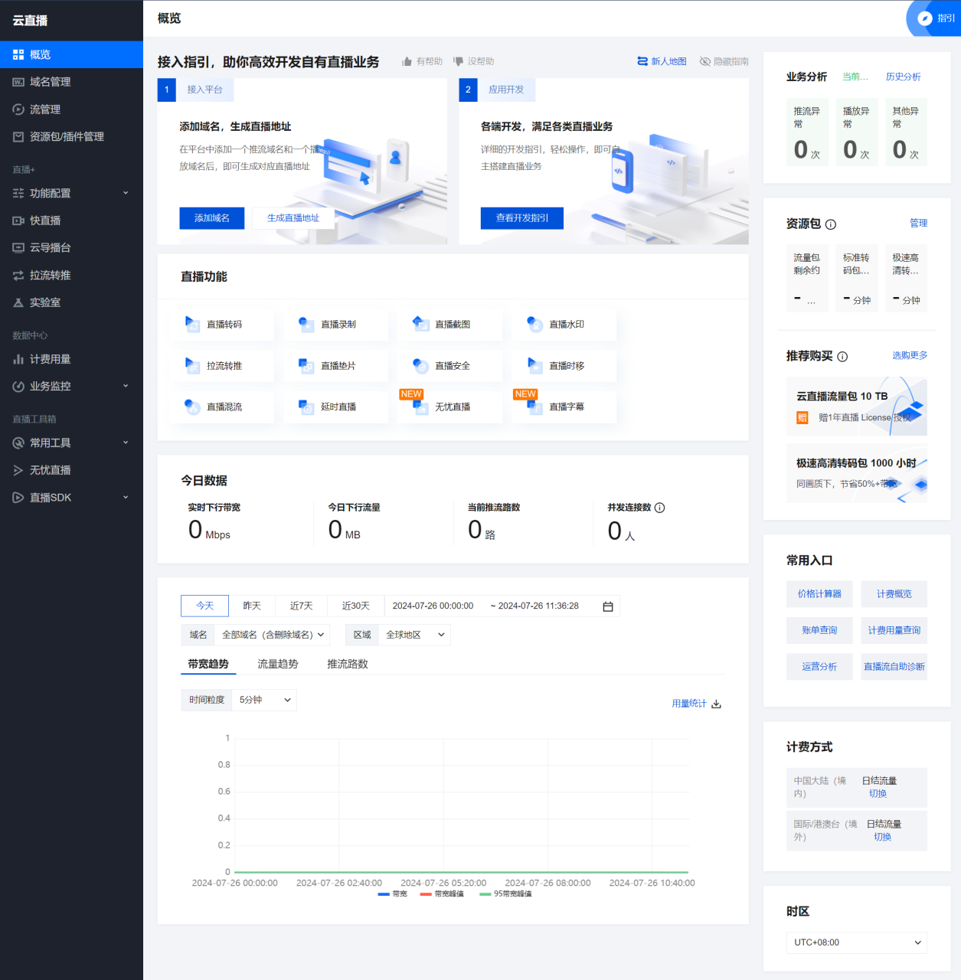Go to 拉流转推 in sidebar
961x980 pixels.
tap(71, 275)
